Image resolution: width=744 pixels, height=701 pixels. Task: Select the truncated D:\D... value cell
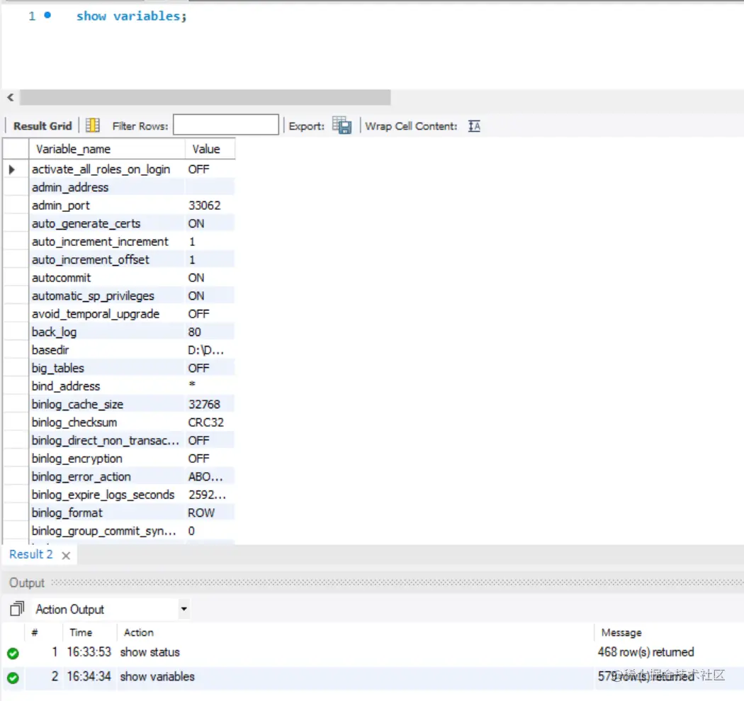(x=210, y=349)
